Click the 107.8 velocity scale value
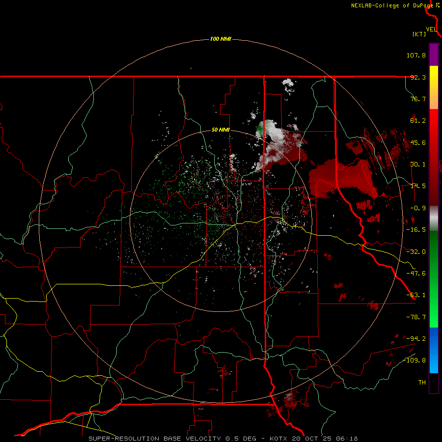442x442 pixels. (x=416, y=55)
